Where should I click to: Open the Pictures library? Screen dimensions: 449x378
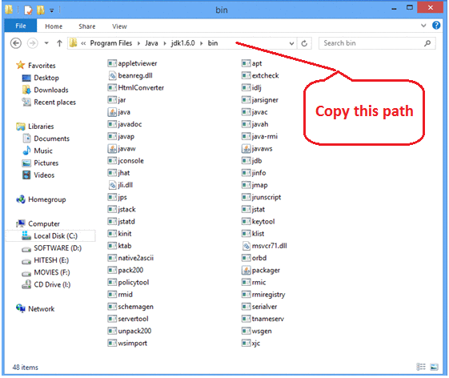click(x=46, y=163)
